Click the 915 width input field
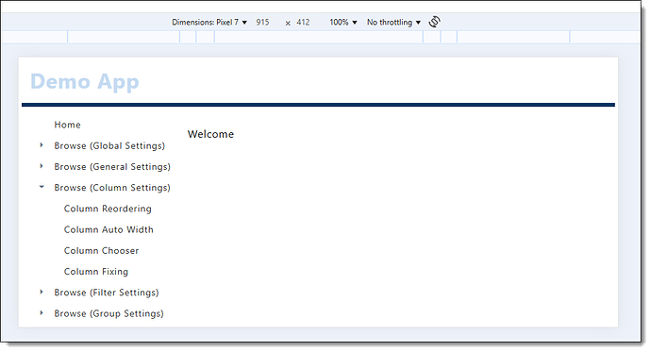 pos(262,23)
